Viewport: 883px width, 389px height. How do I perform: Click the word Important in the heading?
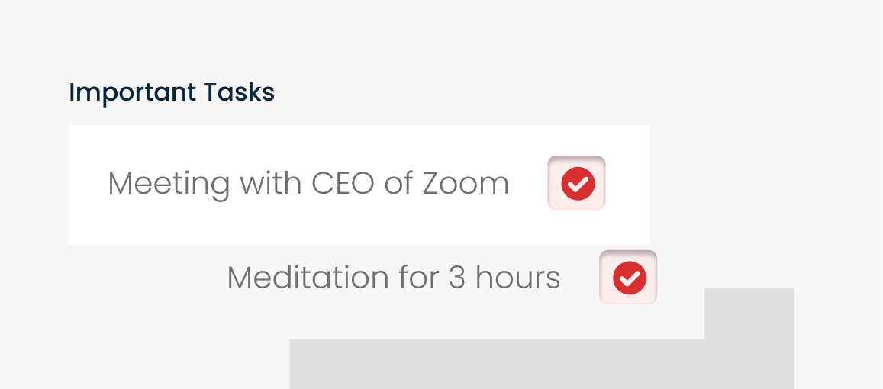(133, 93)
